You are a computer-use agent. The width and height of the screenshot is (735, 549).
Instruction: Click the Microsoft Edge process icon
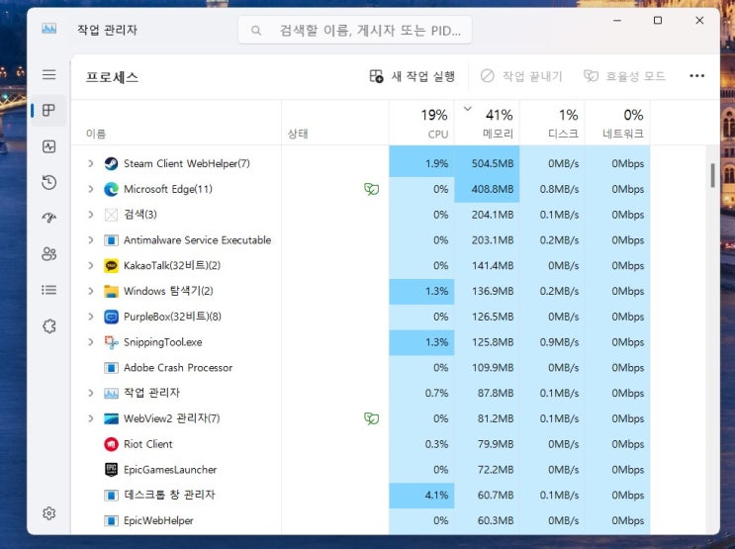pyautogui.click(x=111, y=189)
